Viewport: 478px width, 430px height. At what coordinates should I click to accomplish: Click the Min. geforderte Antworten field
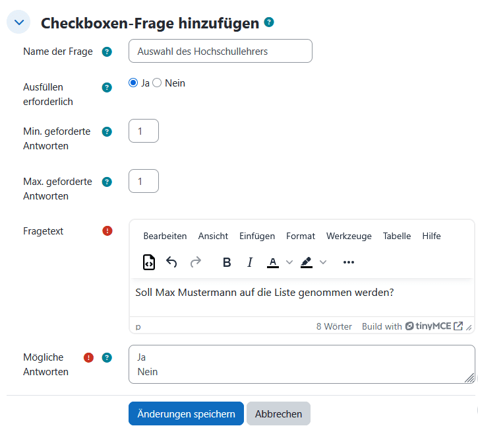point(144,131)
